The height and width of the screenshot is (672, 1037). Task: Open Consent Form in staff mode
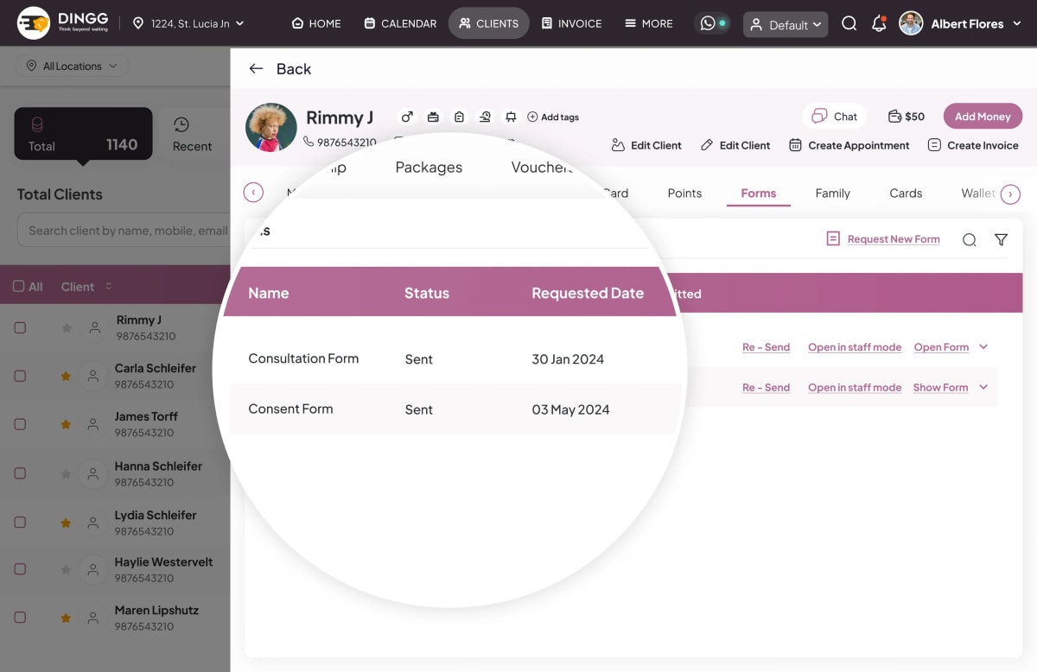pos(855,388)
